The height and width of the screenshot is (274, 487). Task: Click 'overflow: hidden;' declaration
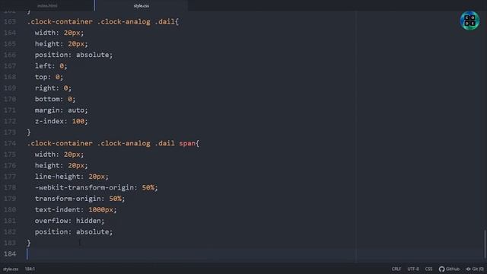pyautogui.click(x=69, y=221)
